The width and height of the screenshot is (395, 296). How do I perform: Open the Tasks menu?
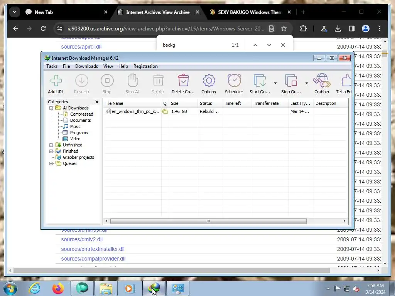[x=52, y=66]
